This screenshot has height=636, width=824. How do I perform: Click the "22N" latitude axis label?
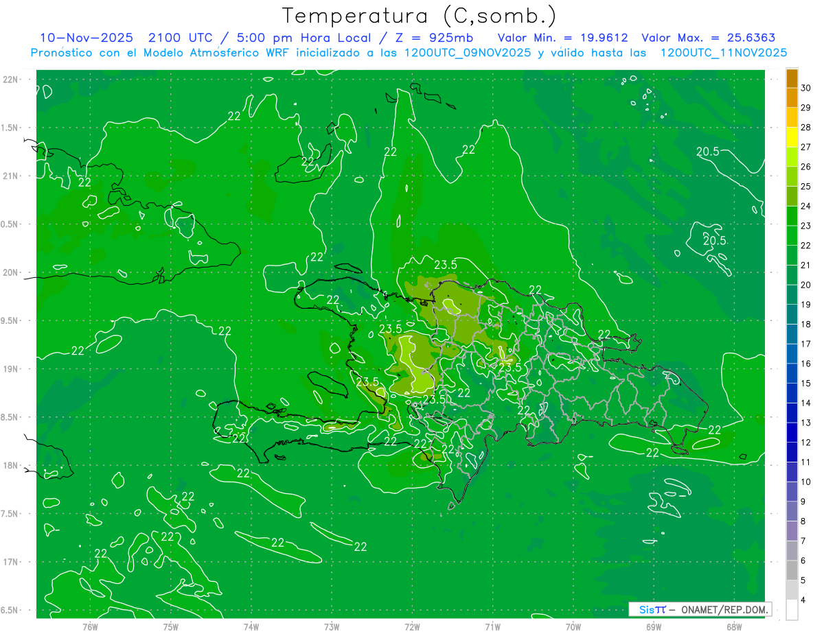tap(10, 80)
